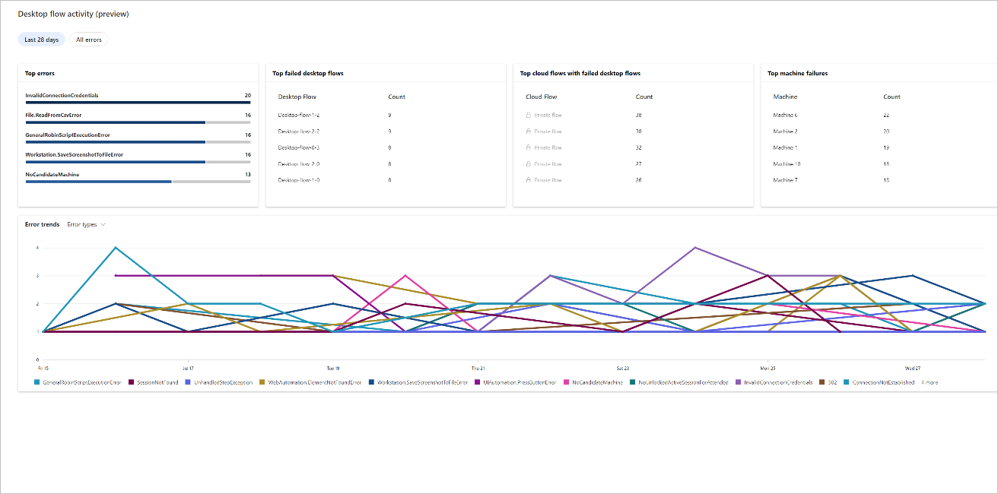Open the Error types dropdown
This screenshot has width=998, height=494.
click(x=86, y=225)
